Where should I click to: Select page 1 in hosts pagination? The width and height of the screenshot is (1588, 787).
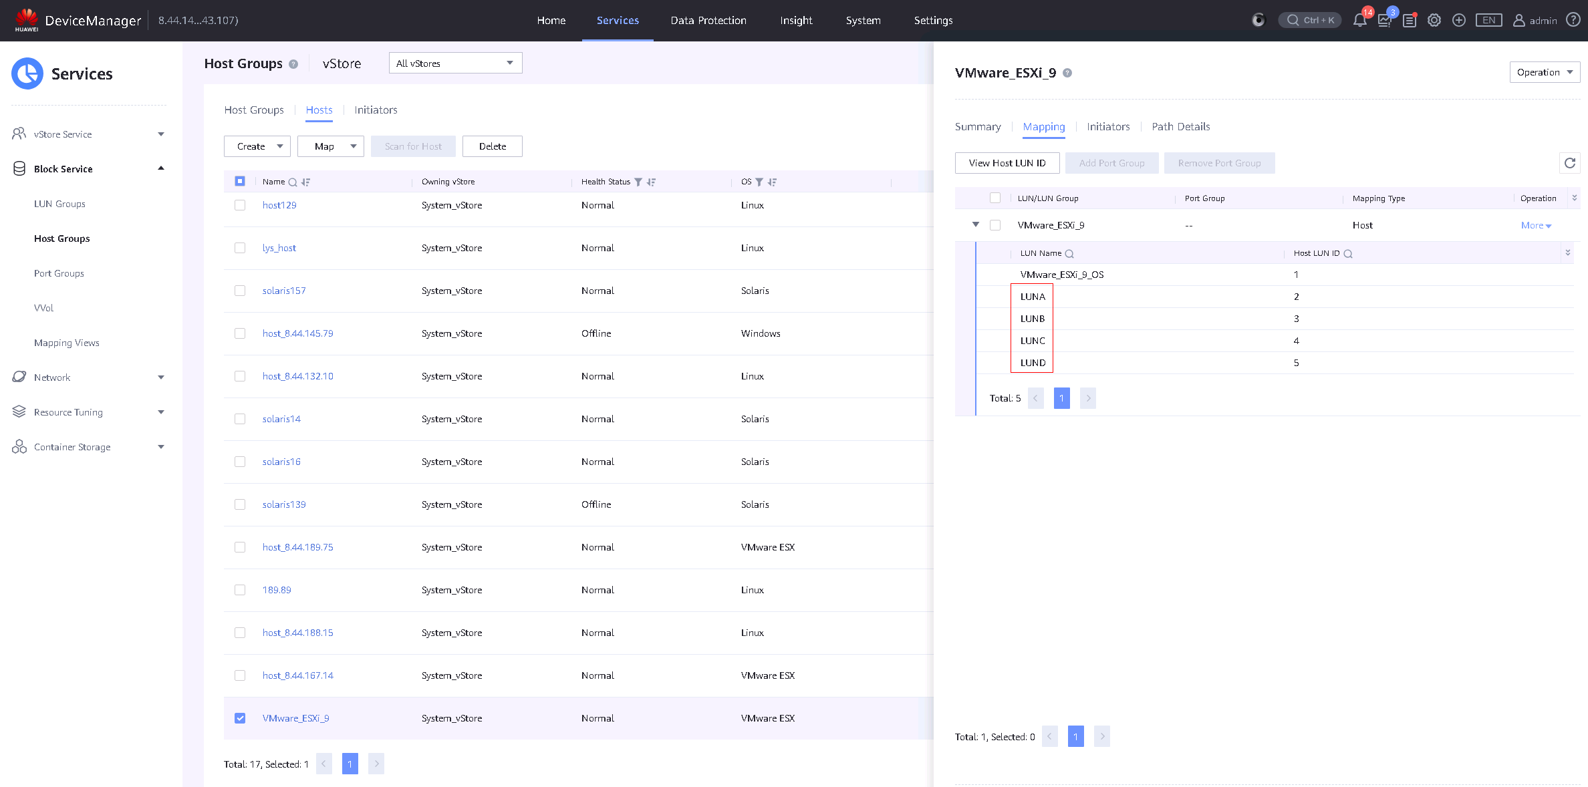pos(350,764)
